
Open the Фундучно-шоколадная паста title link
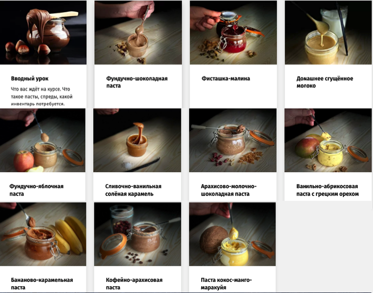coord(137,82)
